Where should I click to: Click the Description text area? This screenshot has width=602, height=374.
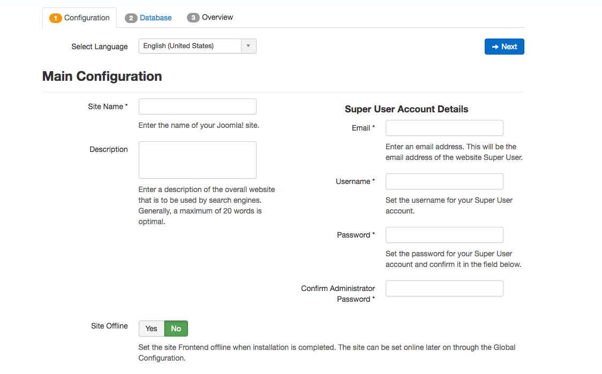pos(197,159)
